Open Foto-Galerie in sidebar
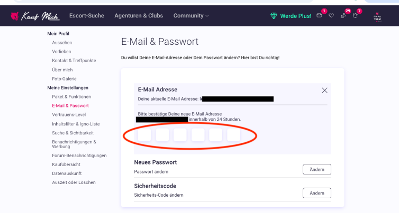The width and height of the screenshot is (399, 213). tap(64, 79)
